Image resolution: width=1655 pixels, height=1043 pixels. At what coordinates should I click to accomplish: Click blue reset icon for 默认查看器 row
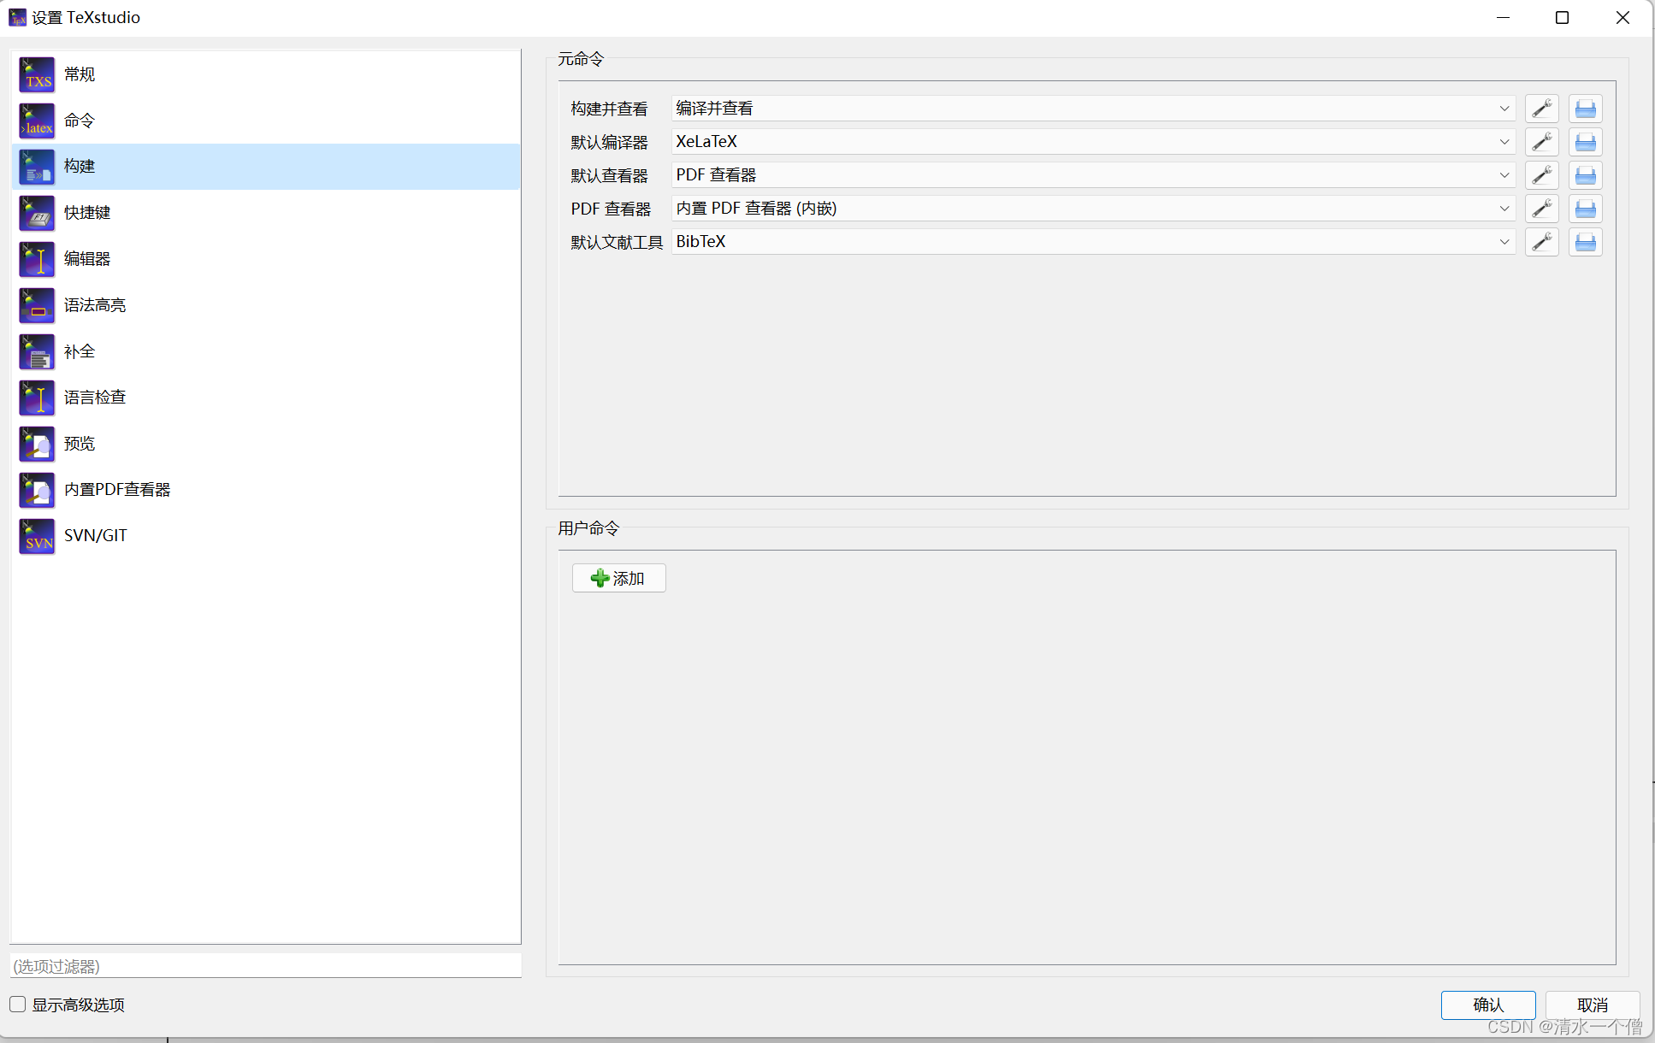tap(1585, 175)
